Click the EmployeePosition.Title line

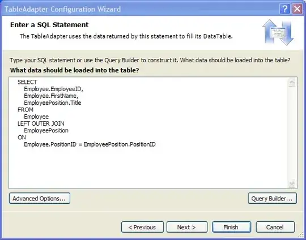53,103
